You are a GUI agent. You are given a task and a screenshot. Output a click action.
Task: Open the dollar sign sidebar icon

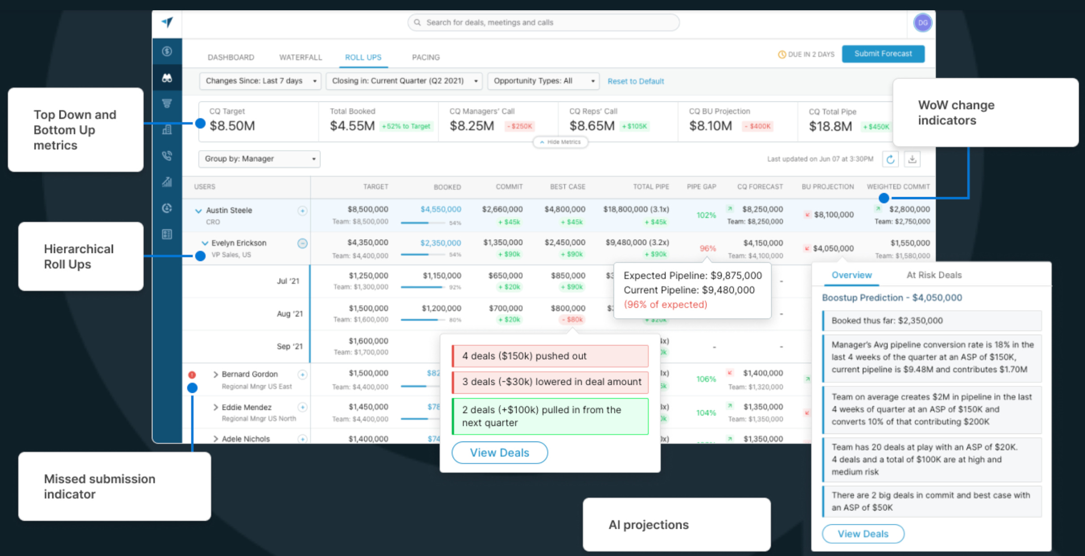click(x=167, y=51)
